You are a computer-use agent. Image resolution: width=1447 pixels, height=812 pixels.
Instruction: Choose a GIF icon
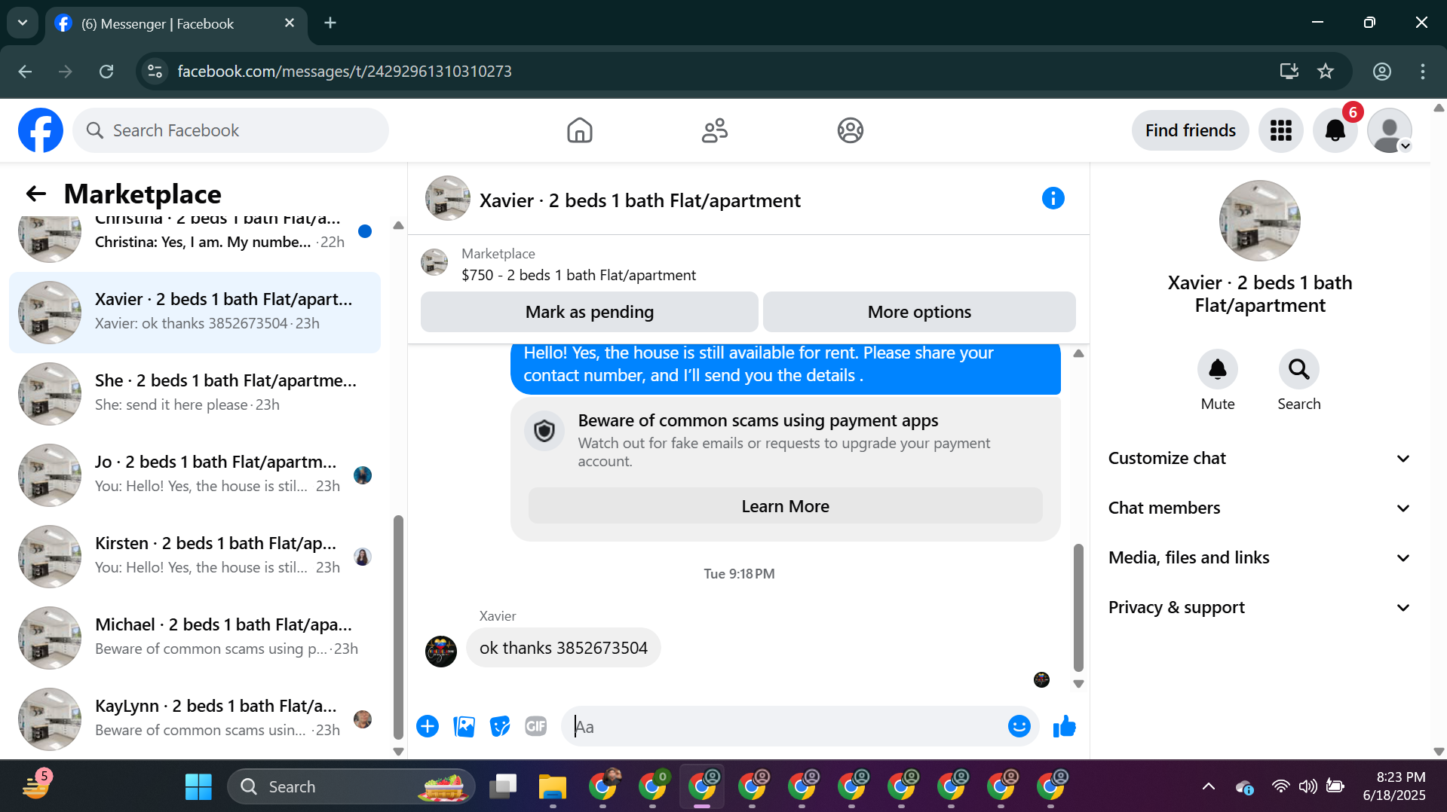(536, 726)
